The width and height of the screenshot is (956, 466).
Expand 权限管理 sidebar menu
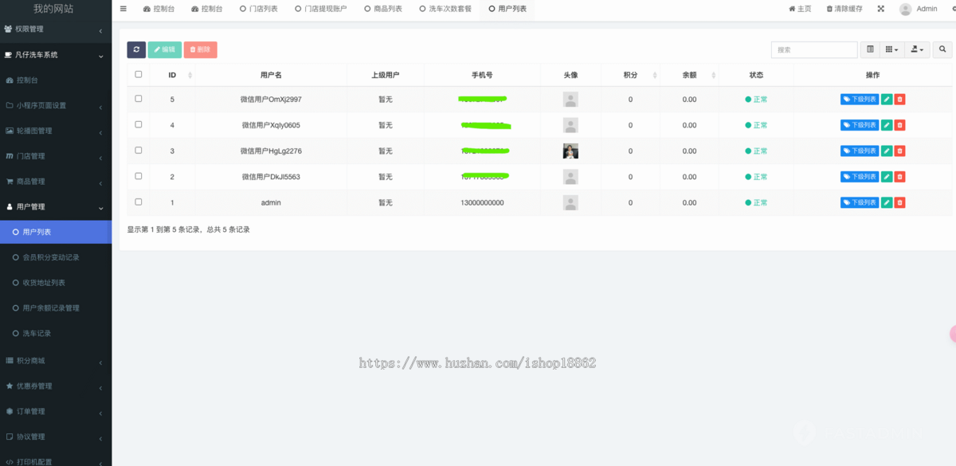point(56,29)
